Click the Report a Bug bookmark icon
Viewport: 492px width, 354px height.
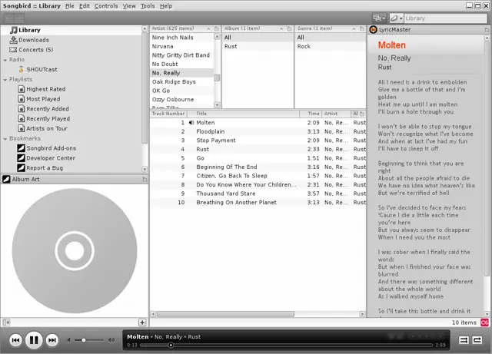[21, 167]
